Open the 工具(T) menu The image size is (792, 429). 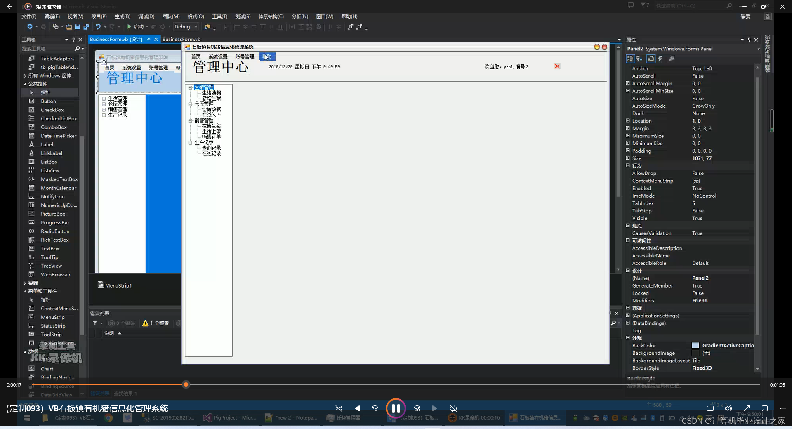219,16
